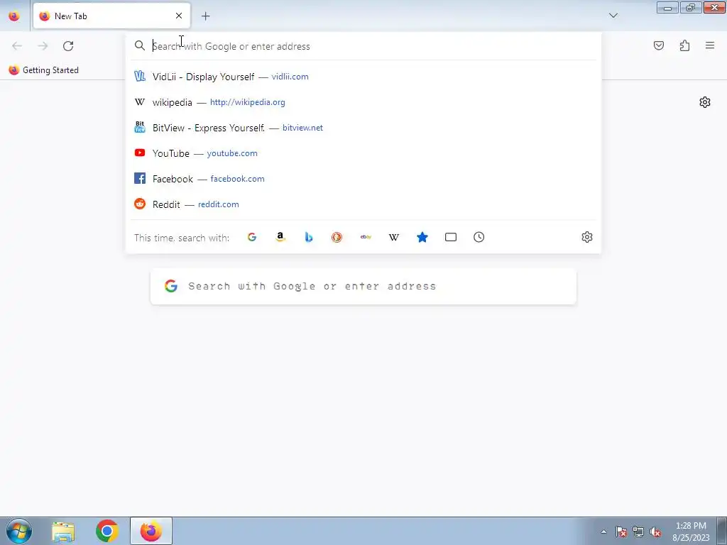Click the reddit.com URL text
Screen dimensions: 727x545
pos(219,204)
